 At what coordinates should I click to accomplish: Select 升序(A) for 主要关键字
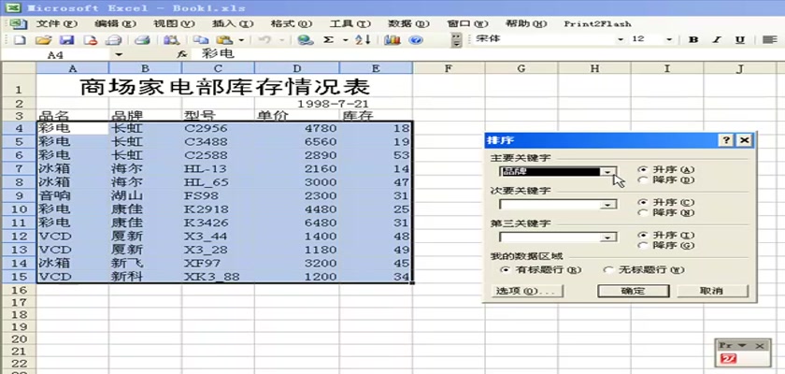[x=666, y=169]
